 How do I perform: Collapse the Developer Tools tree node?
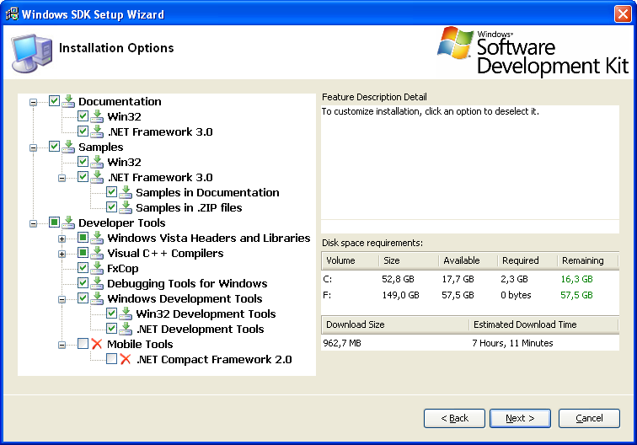point(34,223)
